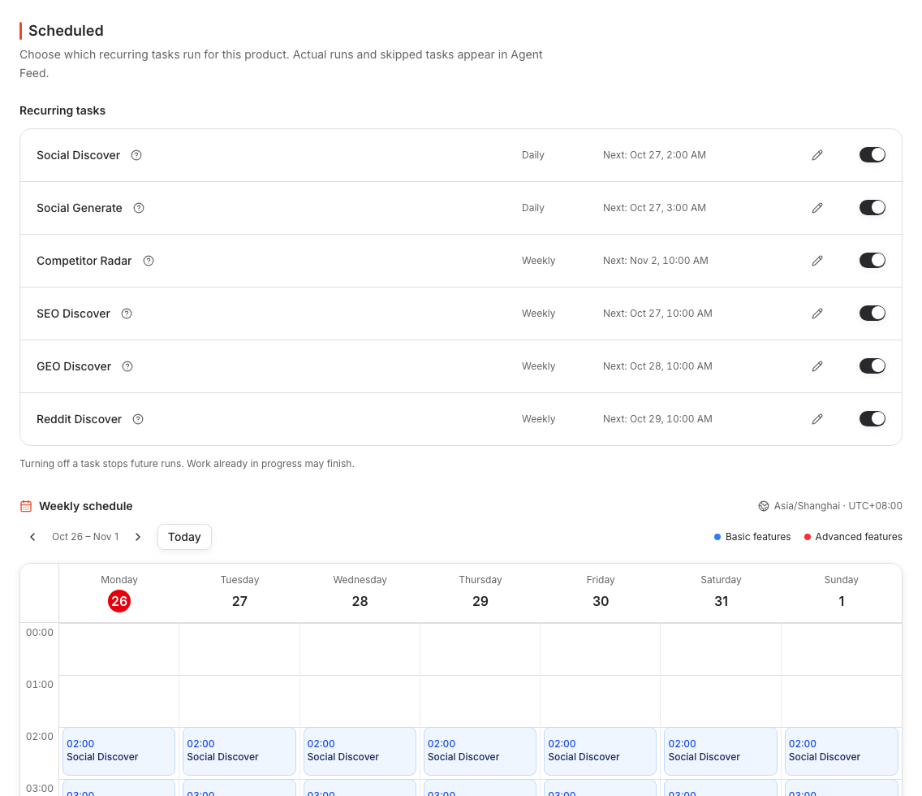Viewport: 922px width, 796px height.
Task: Disable the SEO Discover task switch
Action: (872, 313)
